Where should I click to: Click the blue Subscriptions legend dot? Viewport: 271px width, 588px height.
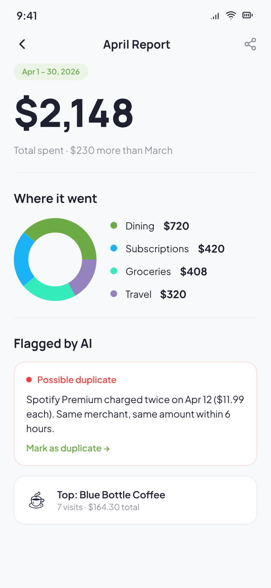113,248
